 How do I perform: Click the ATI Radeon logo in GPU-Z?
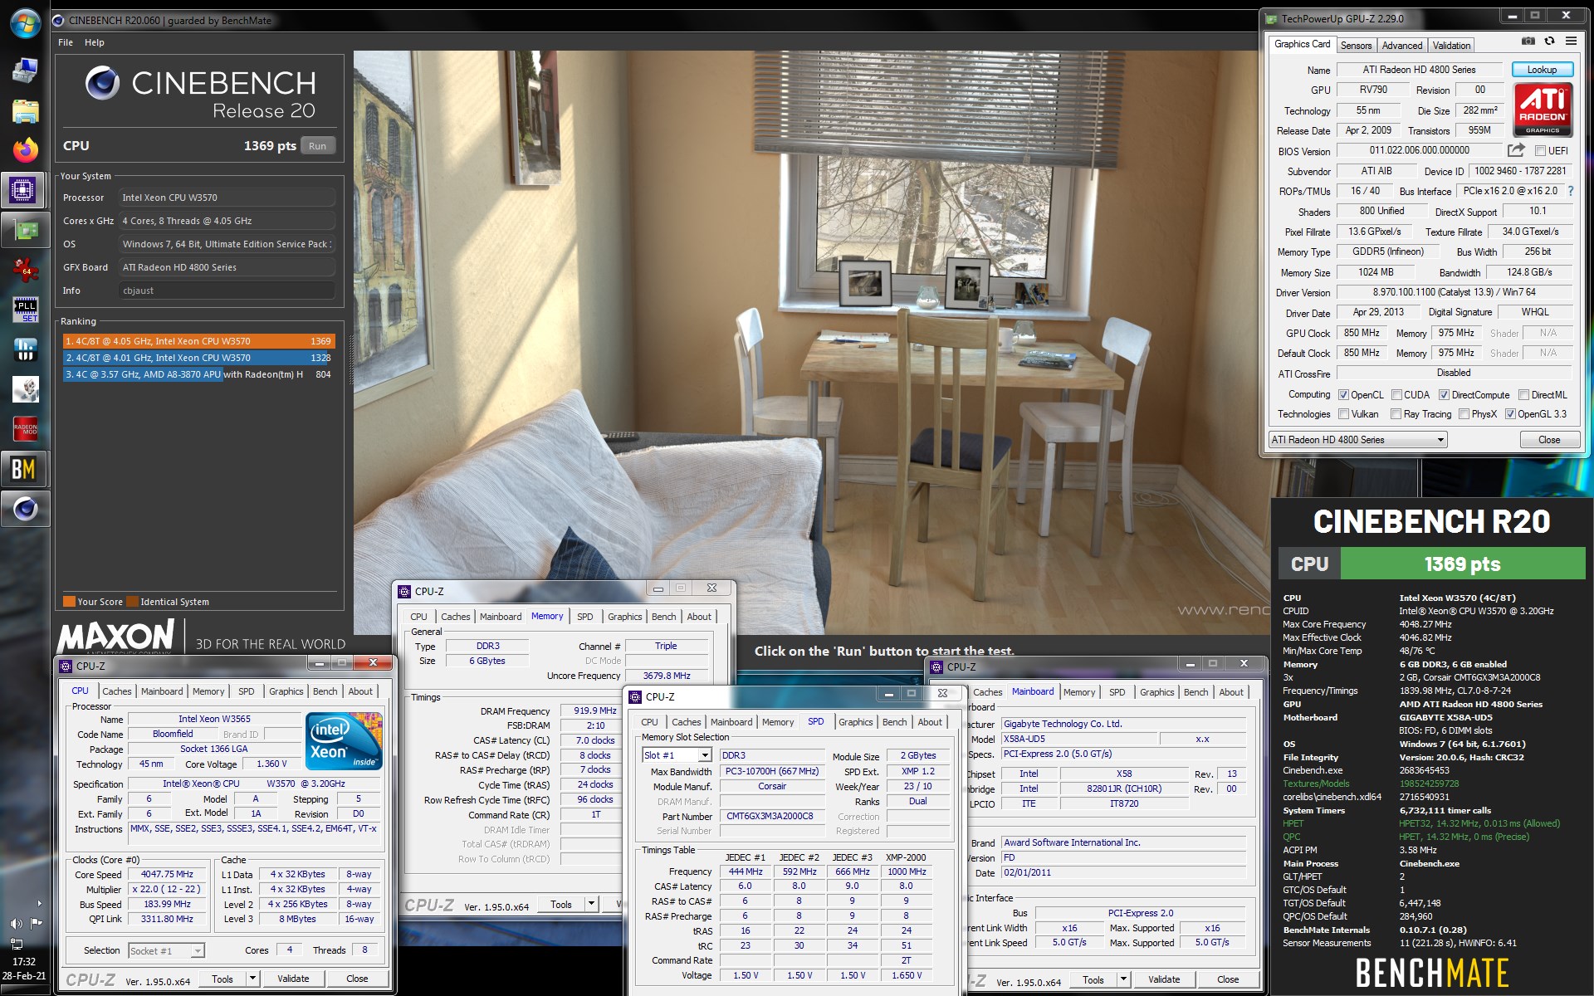click(1543, 109)
